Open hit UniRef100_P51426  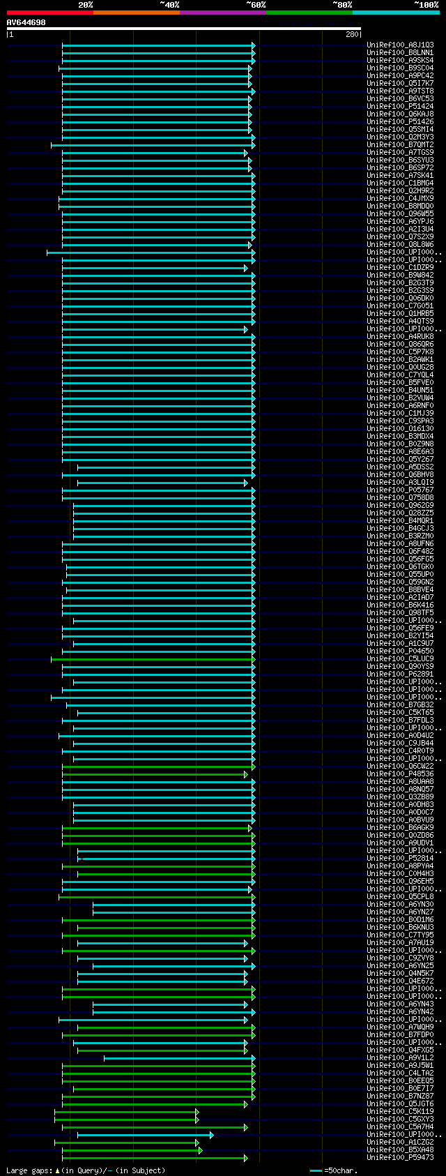point(400,122)
